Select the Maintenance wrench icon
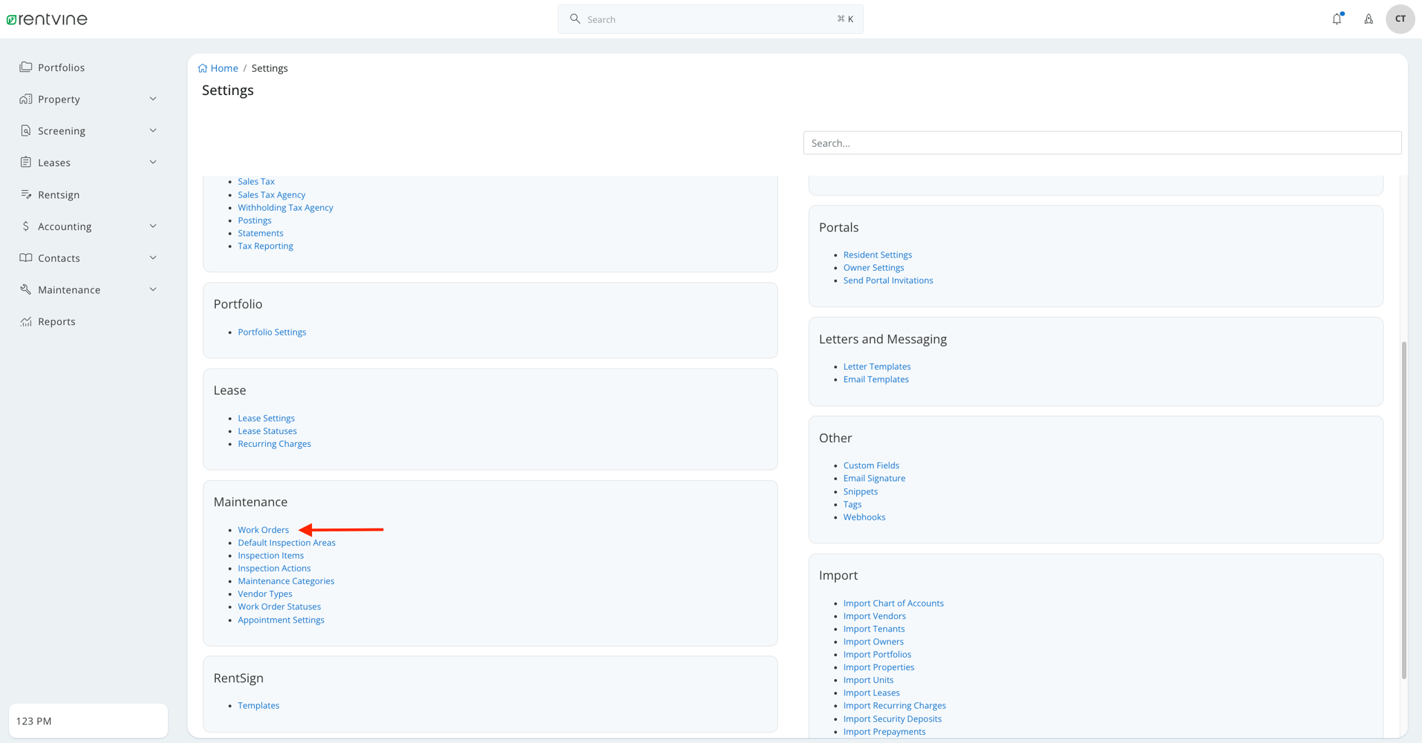 (25, 289)
